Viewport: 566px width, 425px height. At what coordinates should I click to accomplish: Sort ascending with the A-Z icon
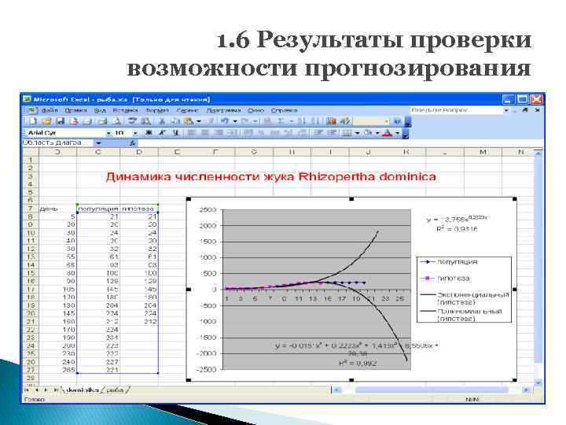pyautogui.click(x=303, y=121)
